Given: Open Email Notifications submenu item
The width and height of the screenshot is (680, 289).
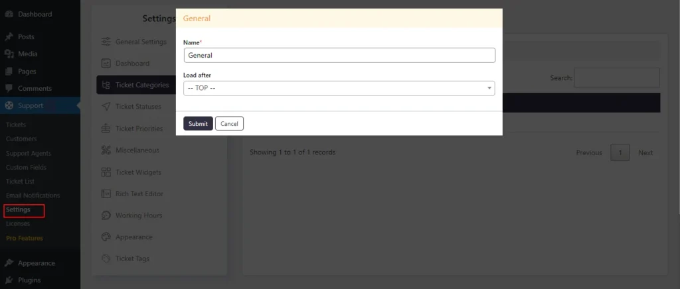Looking at the screenshot, I should (33, 196).
